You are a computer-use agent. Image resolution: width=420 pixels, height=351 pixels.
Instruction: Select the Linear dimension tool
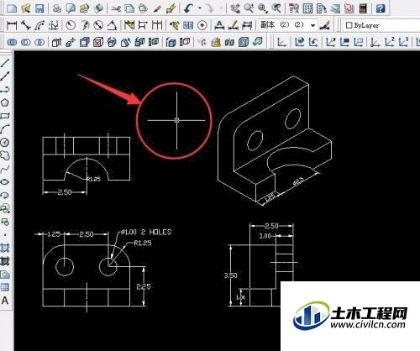(12, 25)
